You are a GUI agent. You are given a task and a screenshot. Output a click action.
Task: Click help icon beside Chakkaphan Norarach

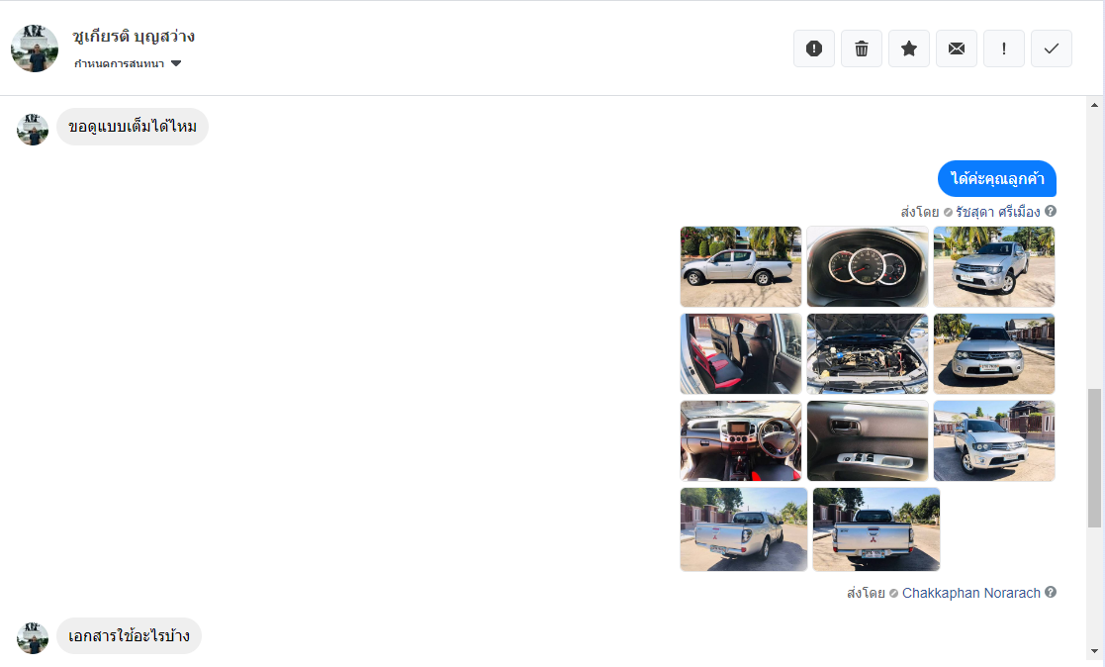click(x=1050, y=592)
